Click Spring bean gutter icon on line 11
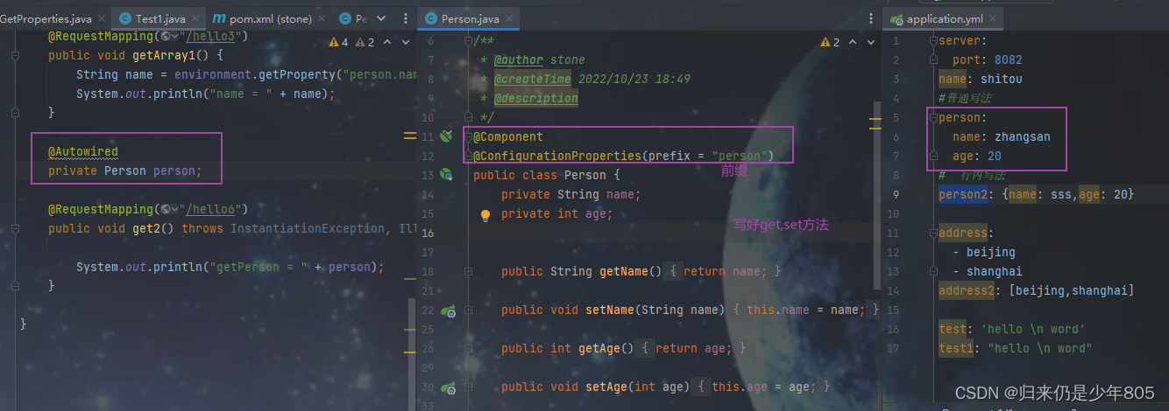Image resolution: width=1169 pixels, height=411 pixels. click(x=447, y=136)
